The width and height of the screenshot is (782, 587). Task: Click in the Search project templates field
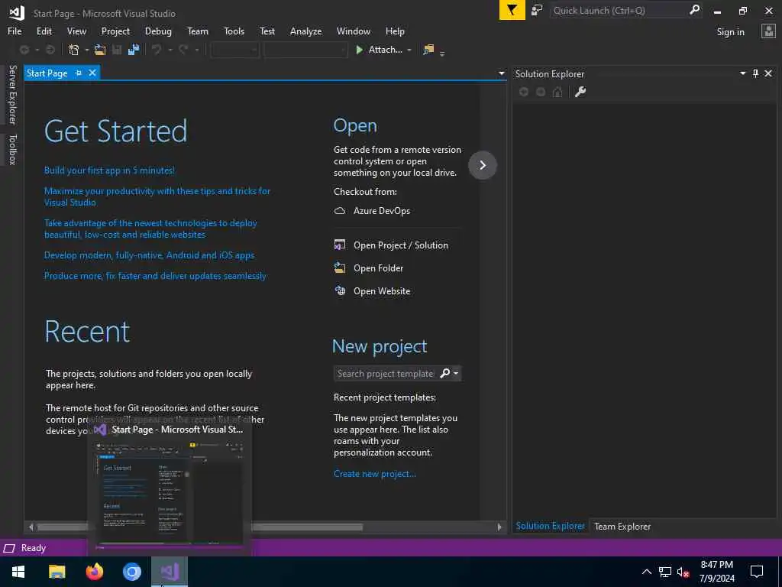(x=386, y=373)
